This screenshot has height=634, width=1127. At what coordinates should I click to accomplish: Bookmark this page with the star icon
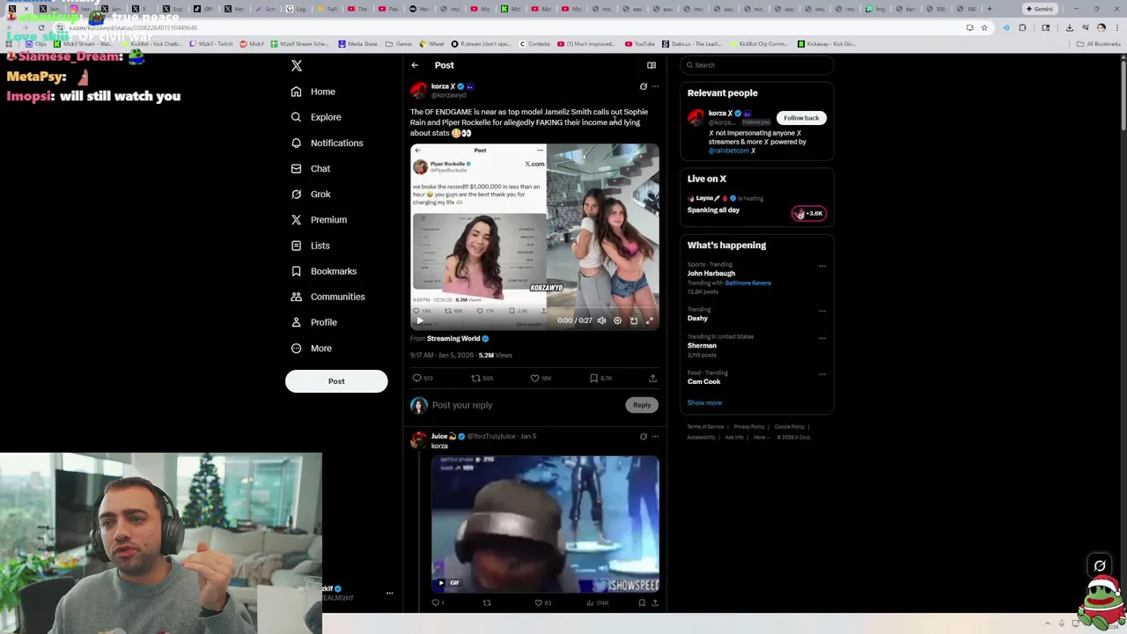984,27
